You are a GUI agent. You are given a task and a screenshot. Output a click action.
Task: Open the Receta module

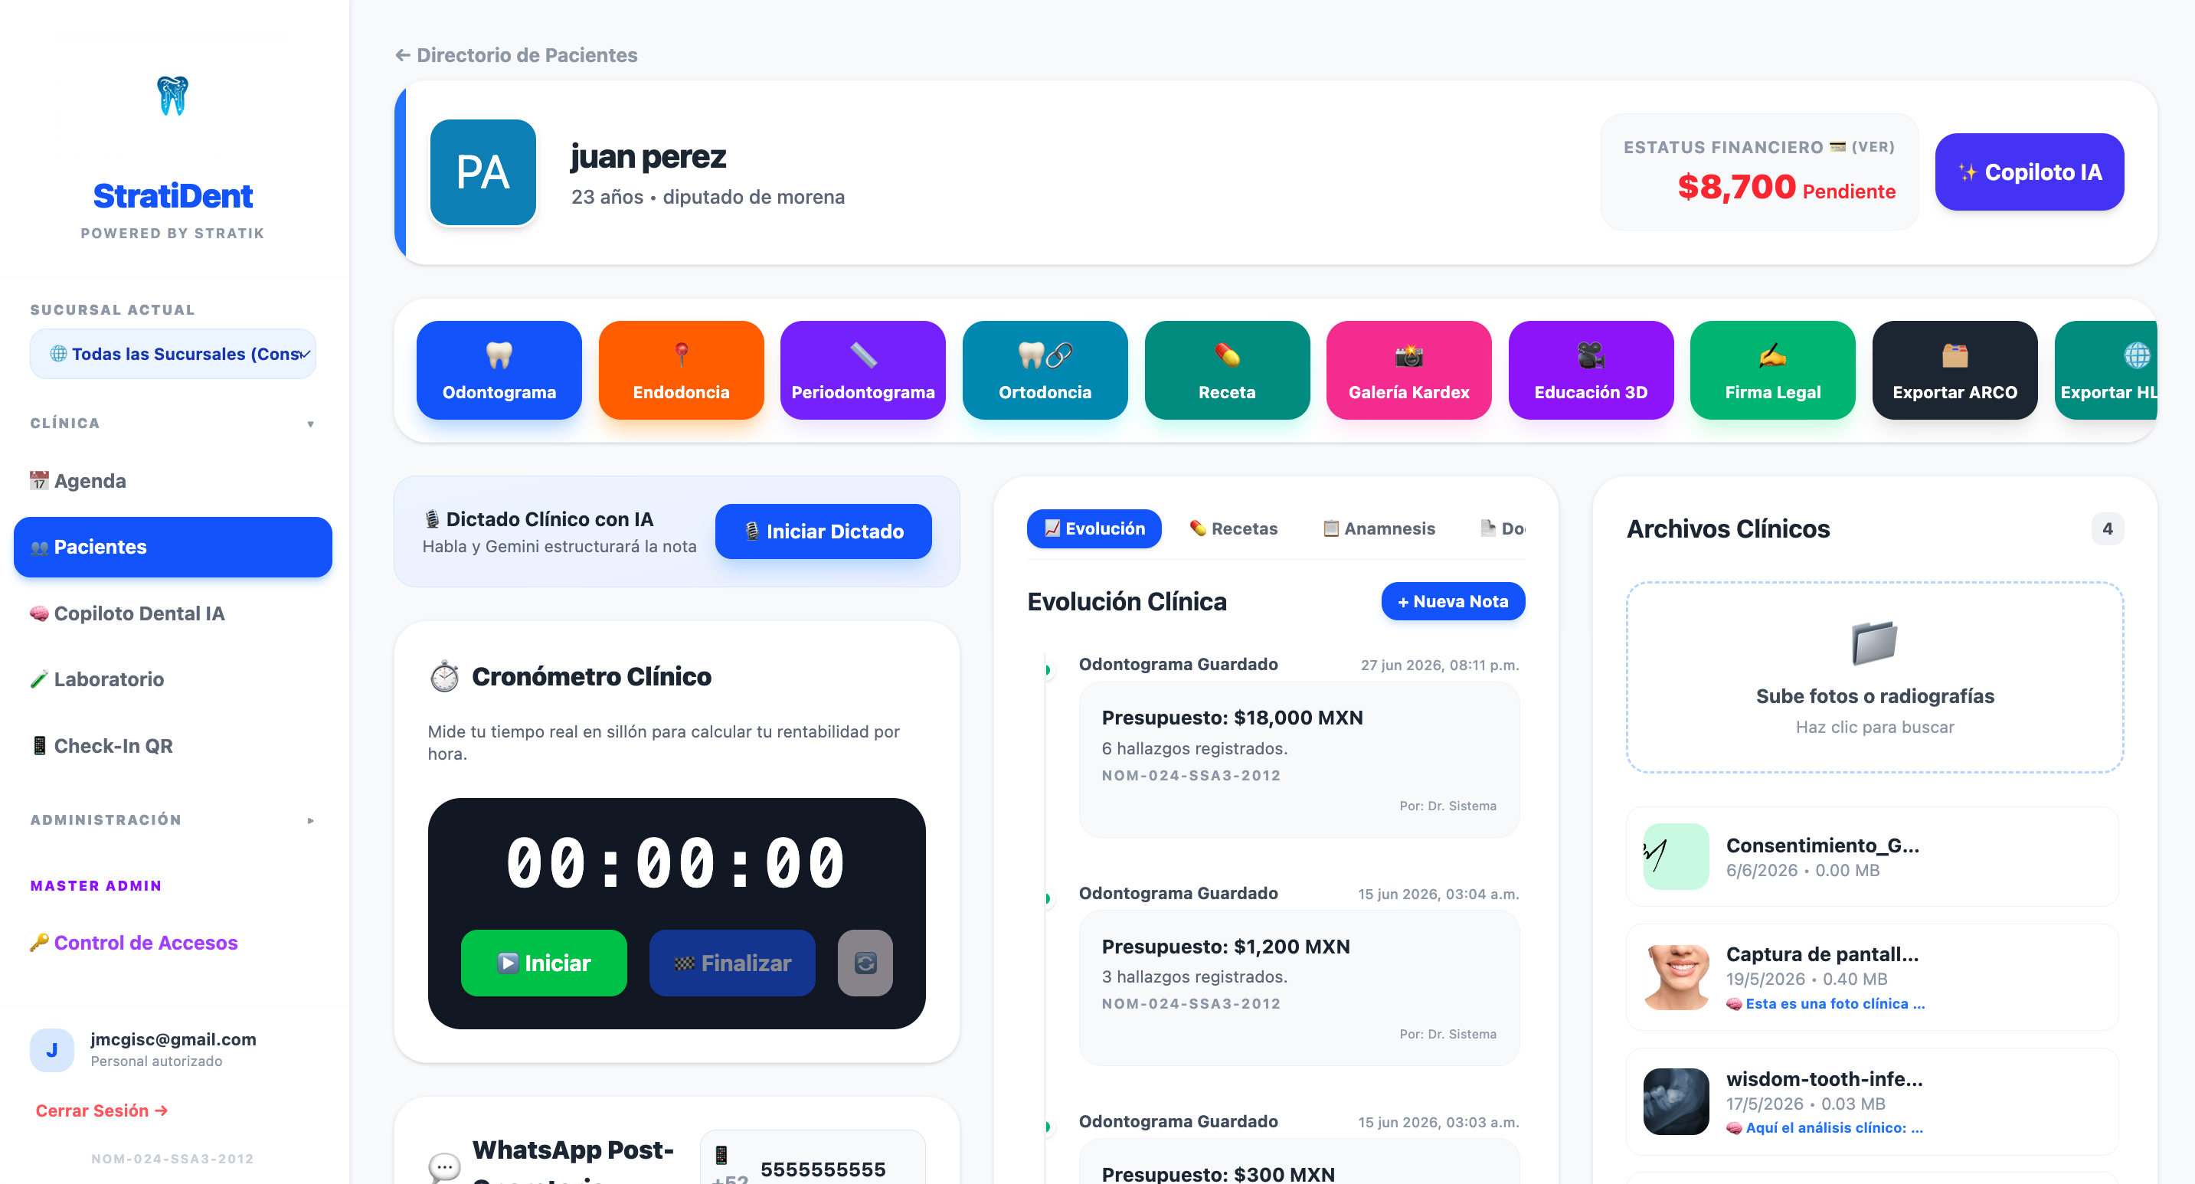(1226, 370)
